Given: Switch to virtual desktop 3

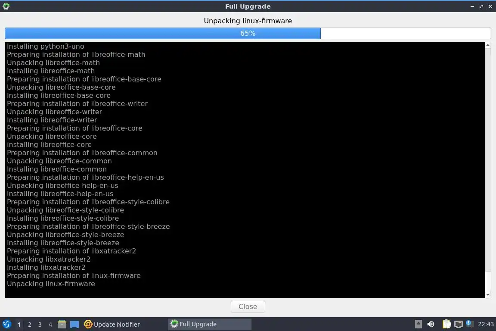Looking at the screenshot, I should pos(40,325).
